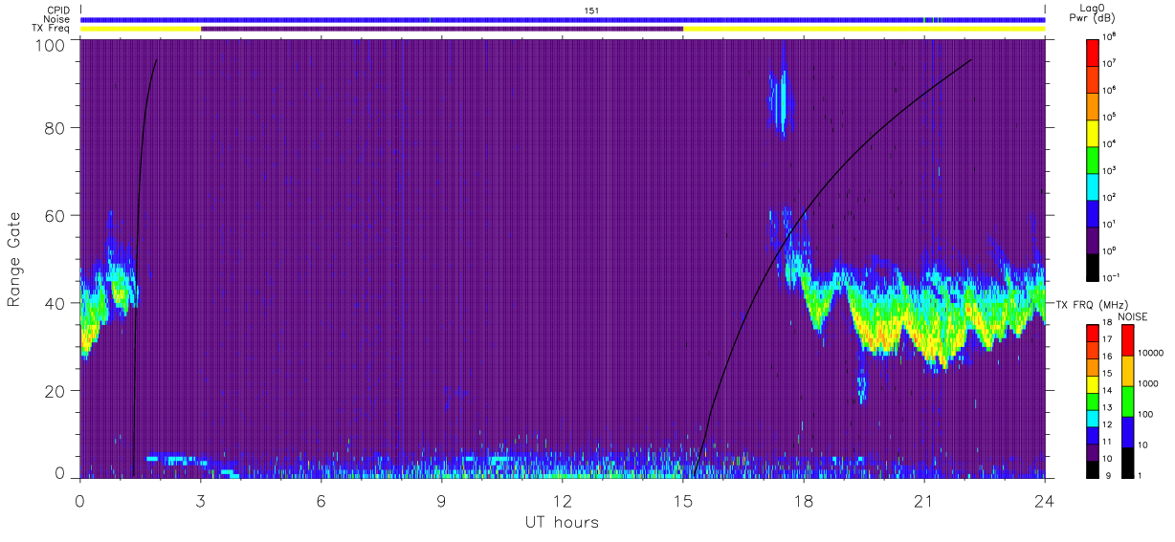Click the 'UT hours' axis title
This screenshot has width=1175, height=542.
[562, 522]
